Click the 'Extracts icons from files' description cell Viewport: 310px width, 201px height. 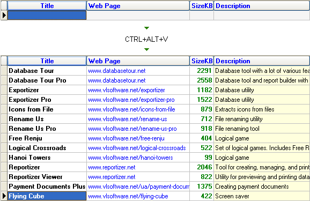click(x=262, y=109)
